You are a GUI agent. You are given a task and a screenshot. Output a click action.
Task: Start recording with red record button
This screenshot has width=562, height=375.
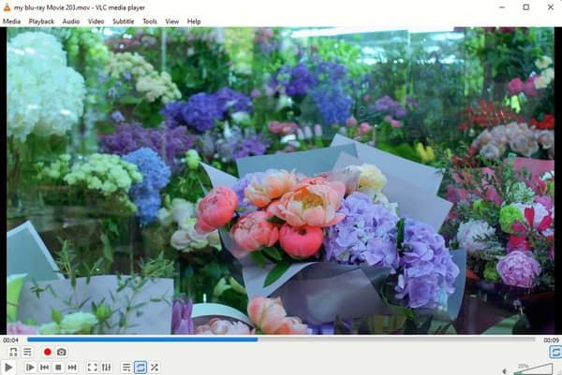pyautogui.click(x=48, y=352)
